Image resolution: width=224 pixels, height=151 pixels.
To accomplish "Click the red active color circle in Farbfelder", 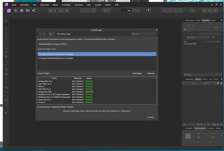I will [x=196, y=26].
